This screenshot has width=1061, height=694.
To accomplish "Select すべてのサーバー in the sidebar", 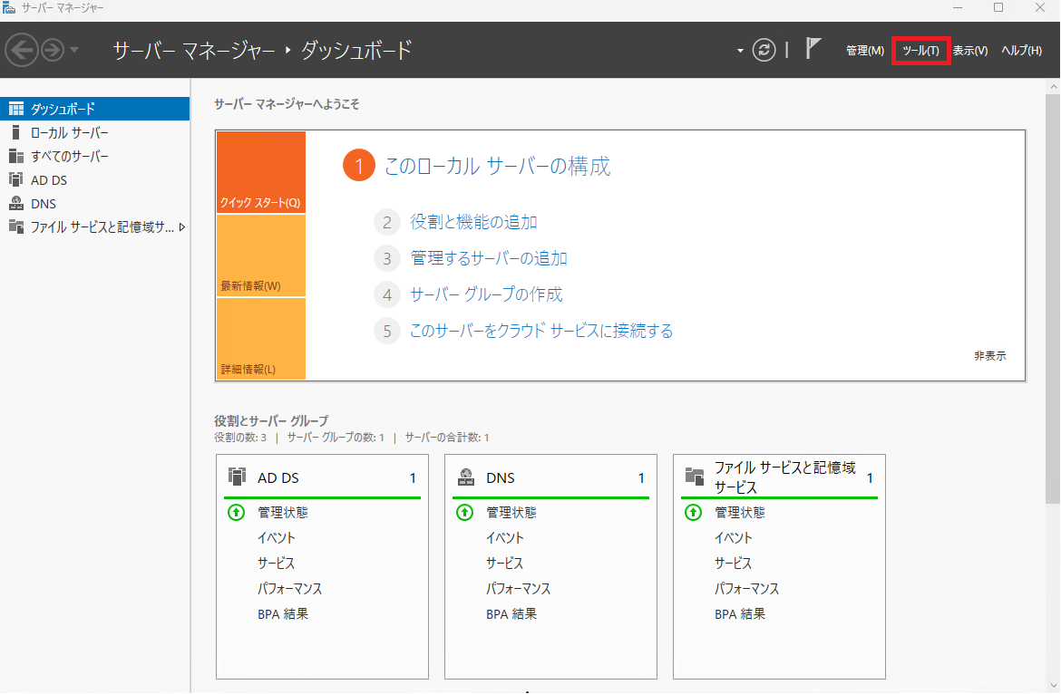I will (94, 156).
